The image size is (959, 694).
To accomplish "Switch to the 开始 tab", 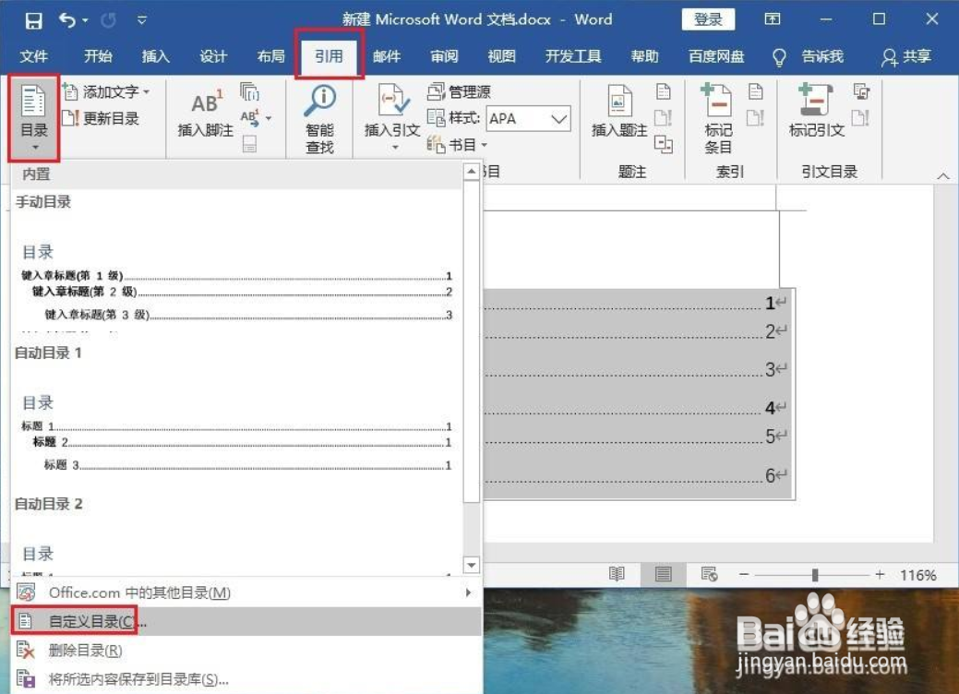I will 98,57.
